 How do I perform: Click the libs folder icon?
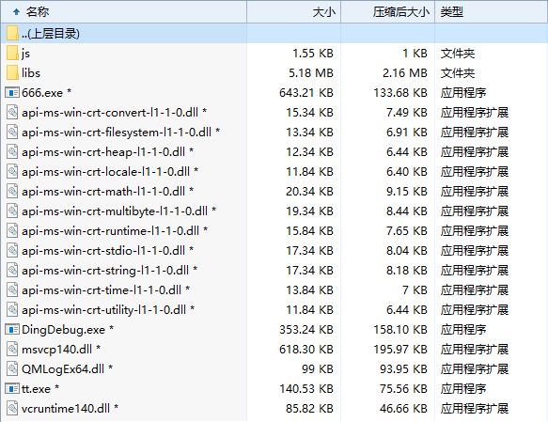(12, 72)
